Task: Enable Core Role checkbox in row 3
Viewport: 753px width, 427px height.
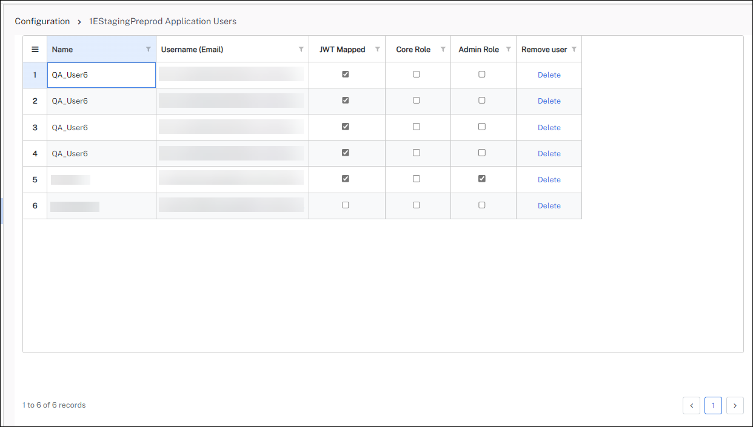Action: pos(417,127)
